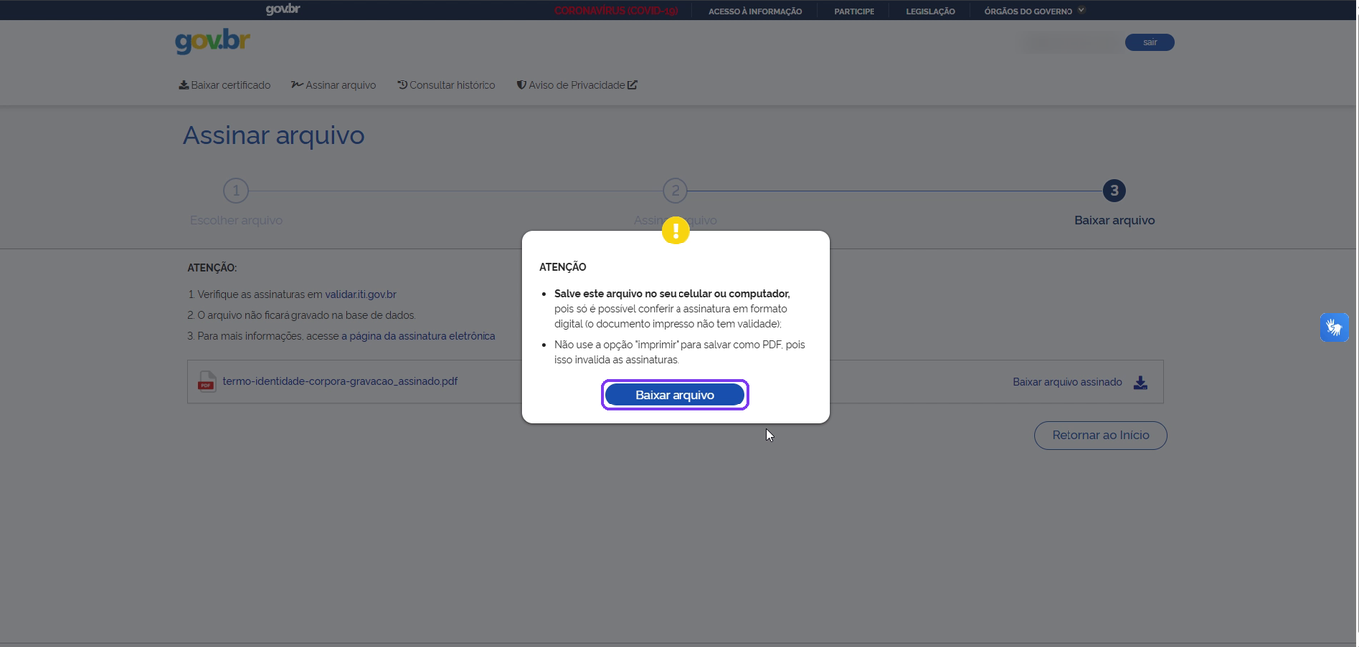Click the shield icon beside Aviso de Privacidade
The image size is (1359, 647).
coord(521,85)
